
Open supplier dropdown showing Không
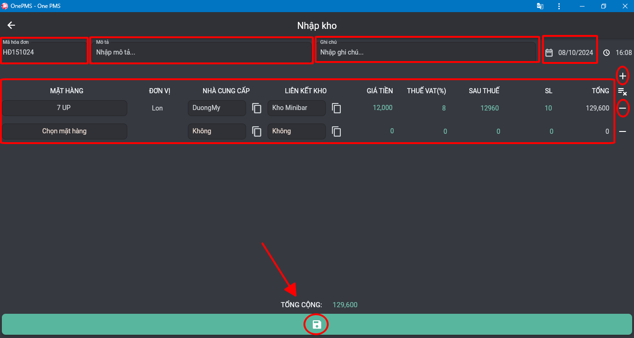tap(217, 131)
